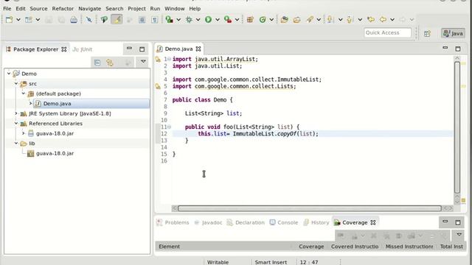
Task: Open the Source menu
Action: pyautogui.click(x=38, y=9)
